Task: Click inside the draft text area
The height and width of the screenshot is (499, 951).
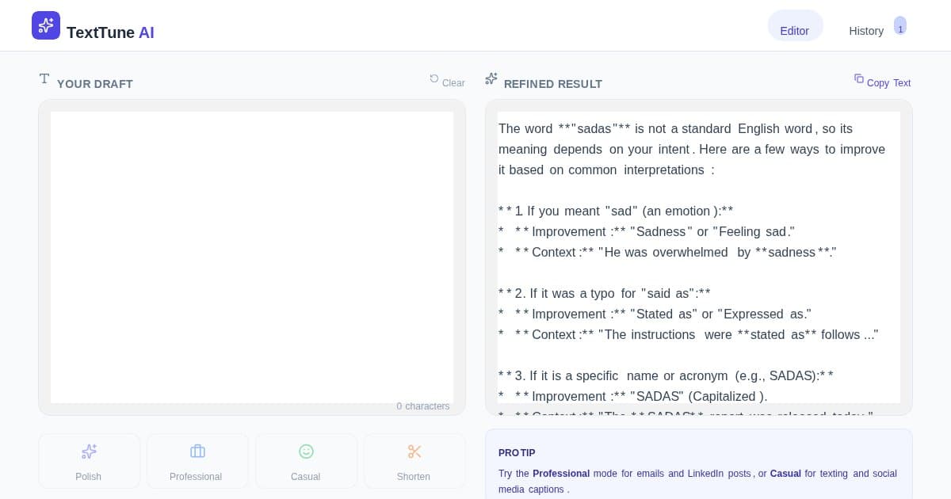Action: pos(252,257)
